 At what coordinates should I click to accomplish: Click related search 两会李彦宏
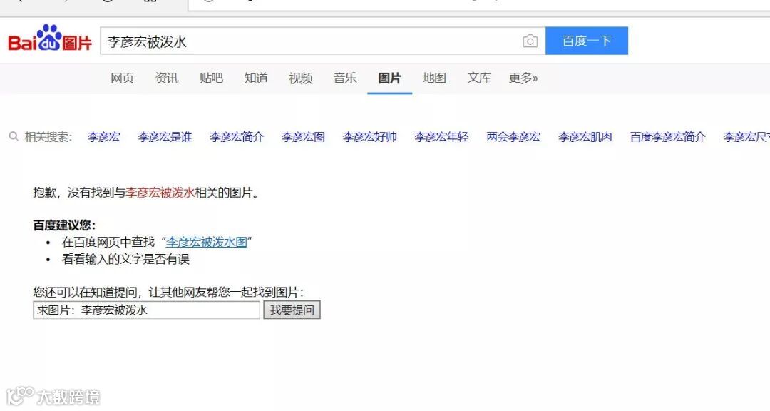[x=513, y=137]
